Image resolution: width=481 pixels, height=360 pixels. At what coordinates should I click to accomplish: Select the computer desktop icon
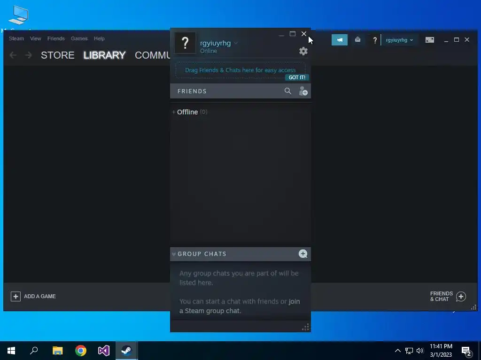point(18,15)
